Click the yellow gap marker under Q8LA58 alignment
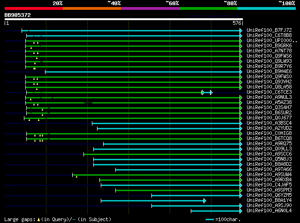 (x=37, y=89)
